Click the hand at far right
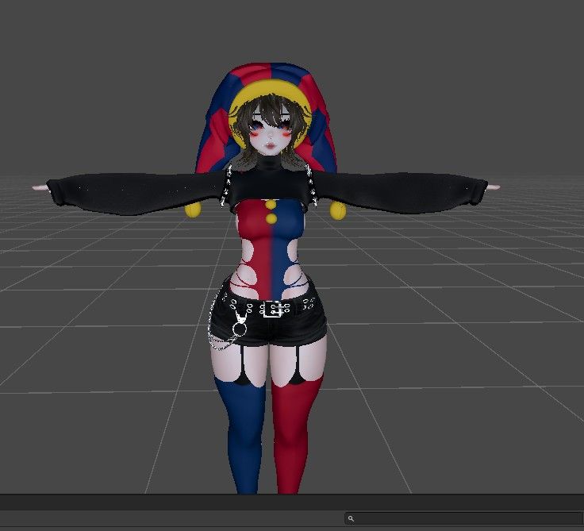The width and height of the screenshot is (584, 531). tap(494, 187)
